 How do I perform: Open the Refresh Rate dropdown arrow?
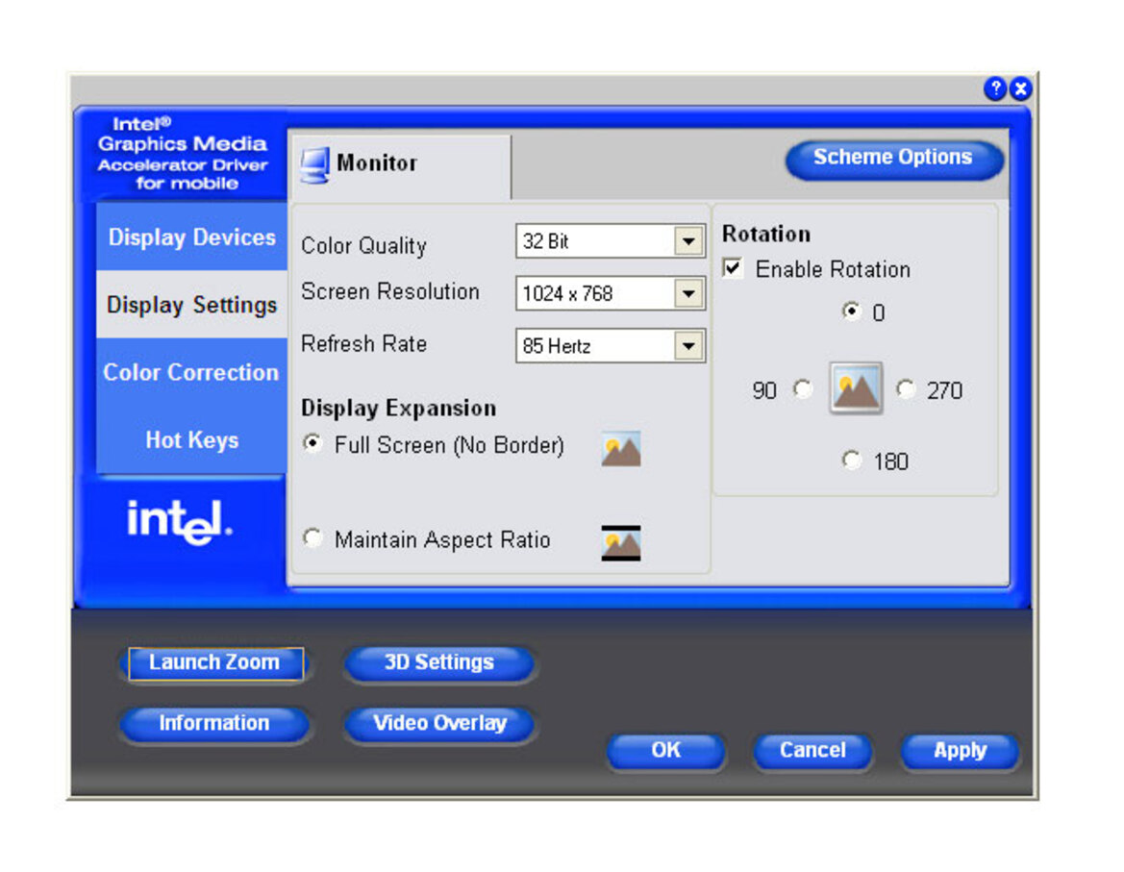click(688, 347)
